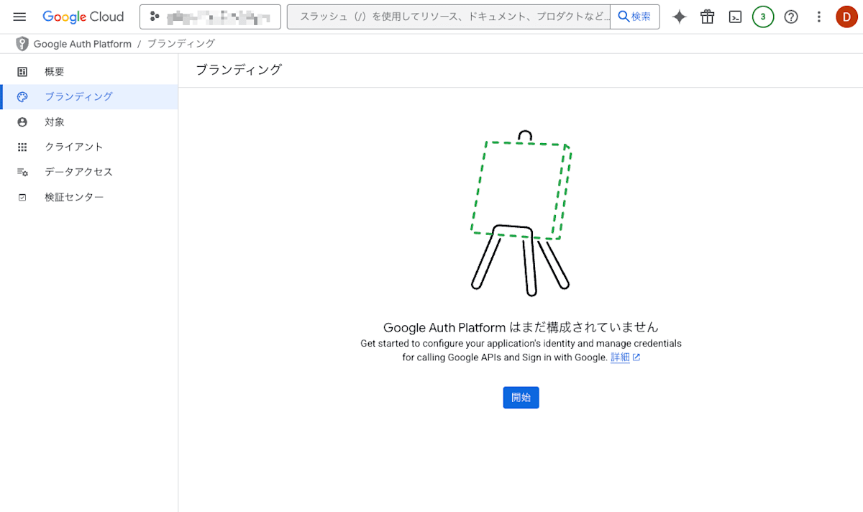Click the 検証センター checkbox icon
Screen dimensions: 863x512
tap(22, 197)
